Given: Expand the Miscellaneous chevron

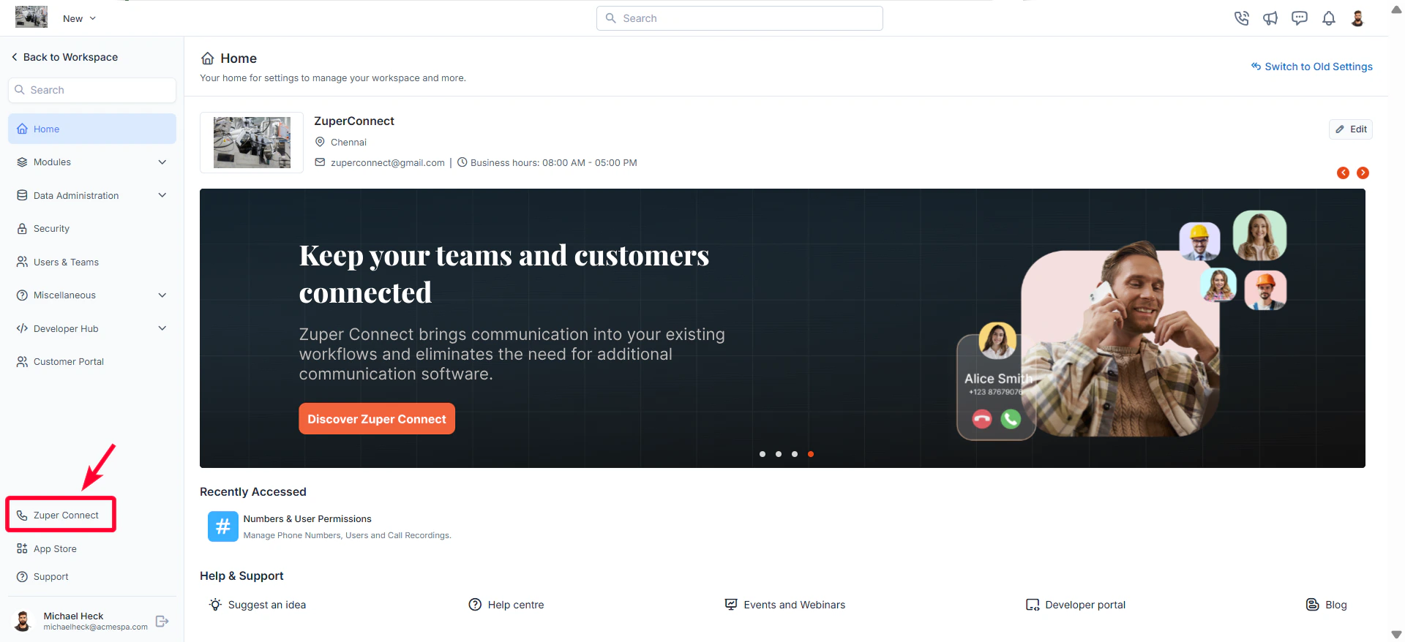Looking at the screenshot, I should click(x=162, y=295).
